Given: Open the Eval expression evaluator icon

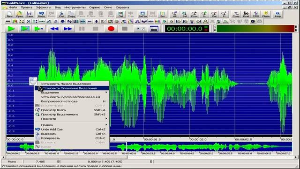Looking at the screenshot, I should click(246, 15).
